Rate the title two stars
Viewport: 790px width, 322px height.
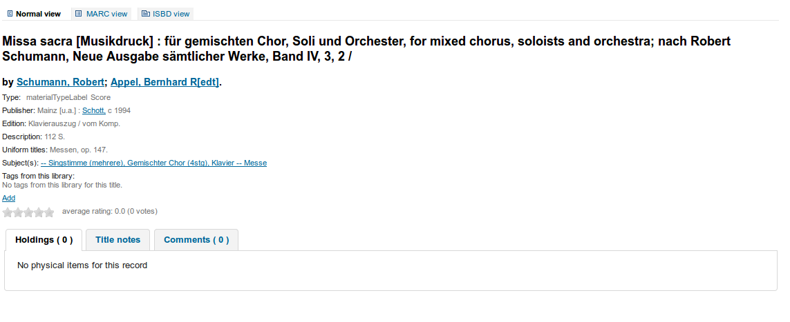coord(18,212)
